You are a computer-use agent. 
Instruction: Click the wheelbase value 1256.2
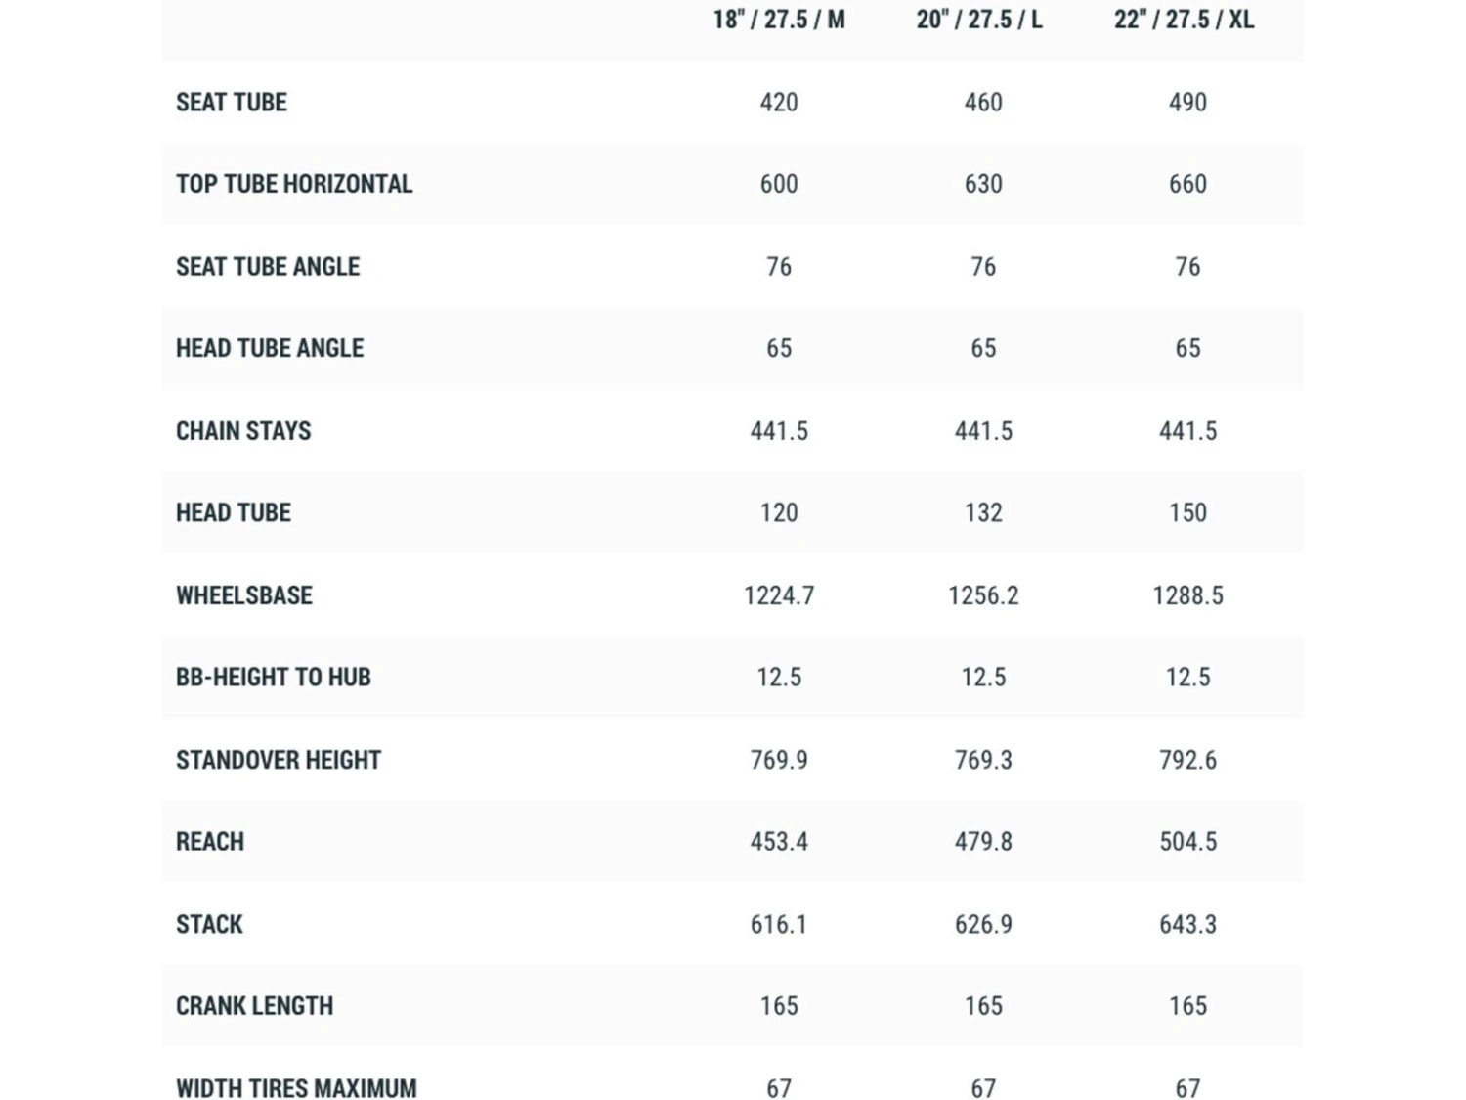coord(983,595)
